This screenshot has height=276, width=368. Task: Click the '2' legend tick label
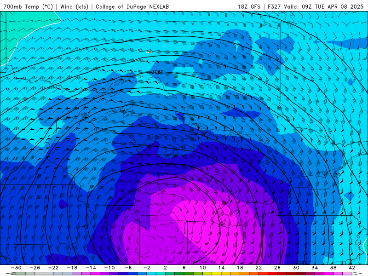click(165, 268)
